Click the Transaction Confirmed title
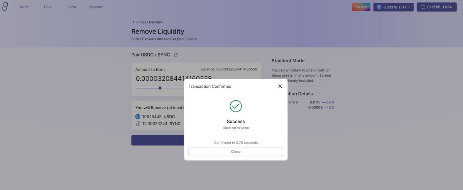Viewport: 463px width, 190px height. click(x=210, y=87)
